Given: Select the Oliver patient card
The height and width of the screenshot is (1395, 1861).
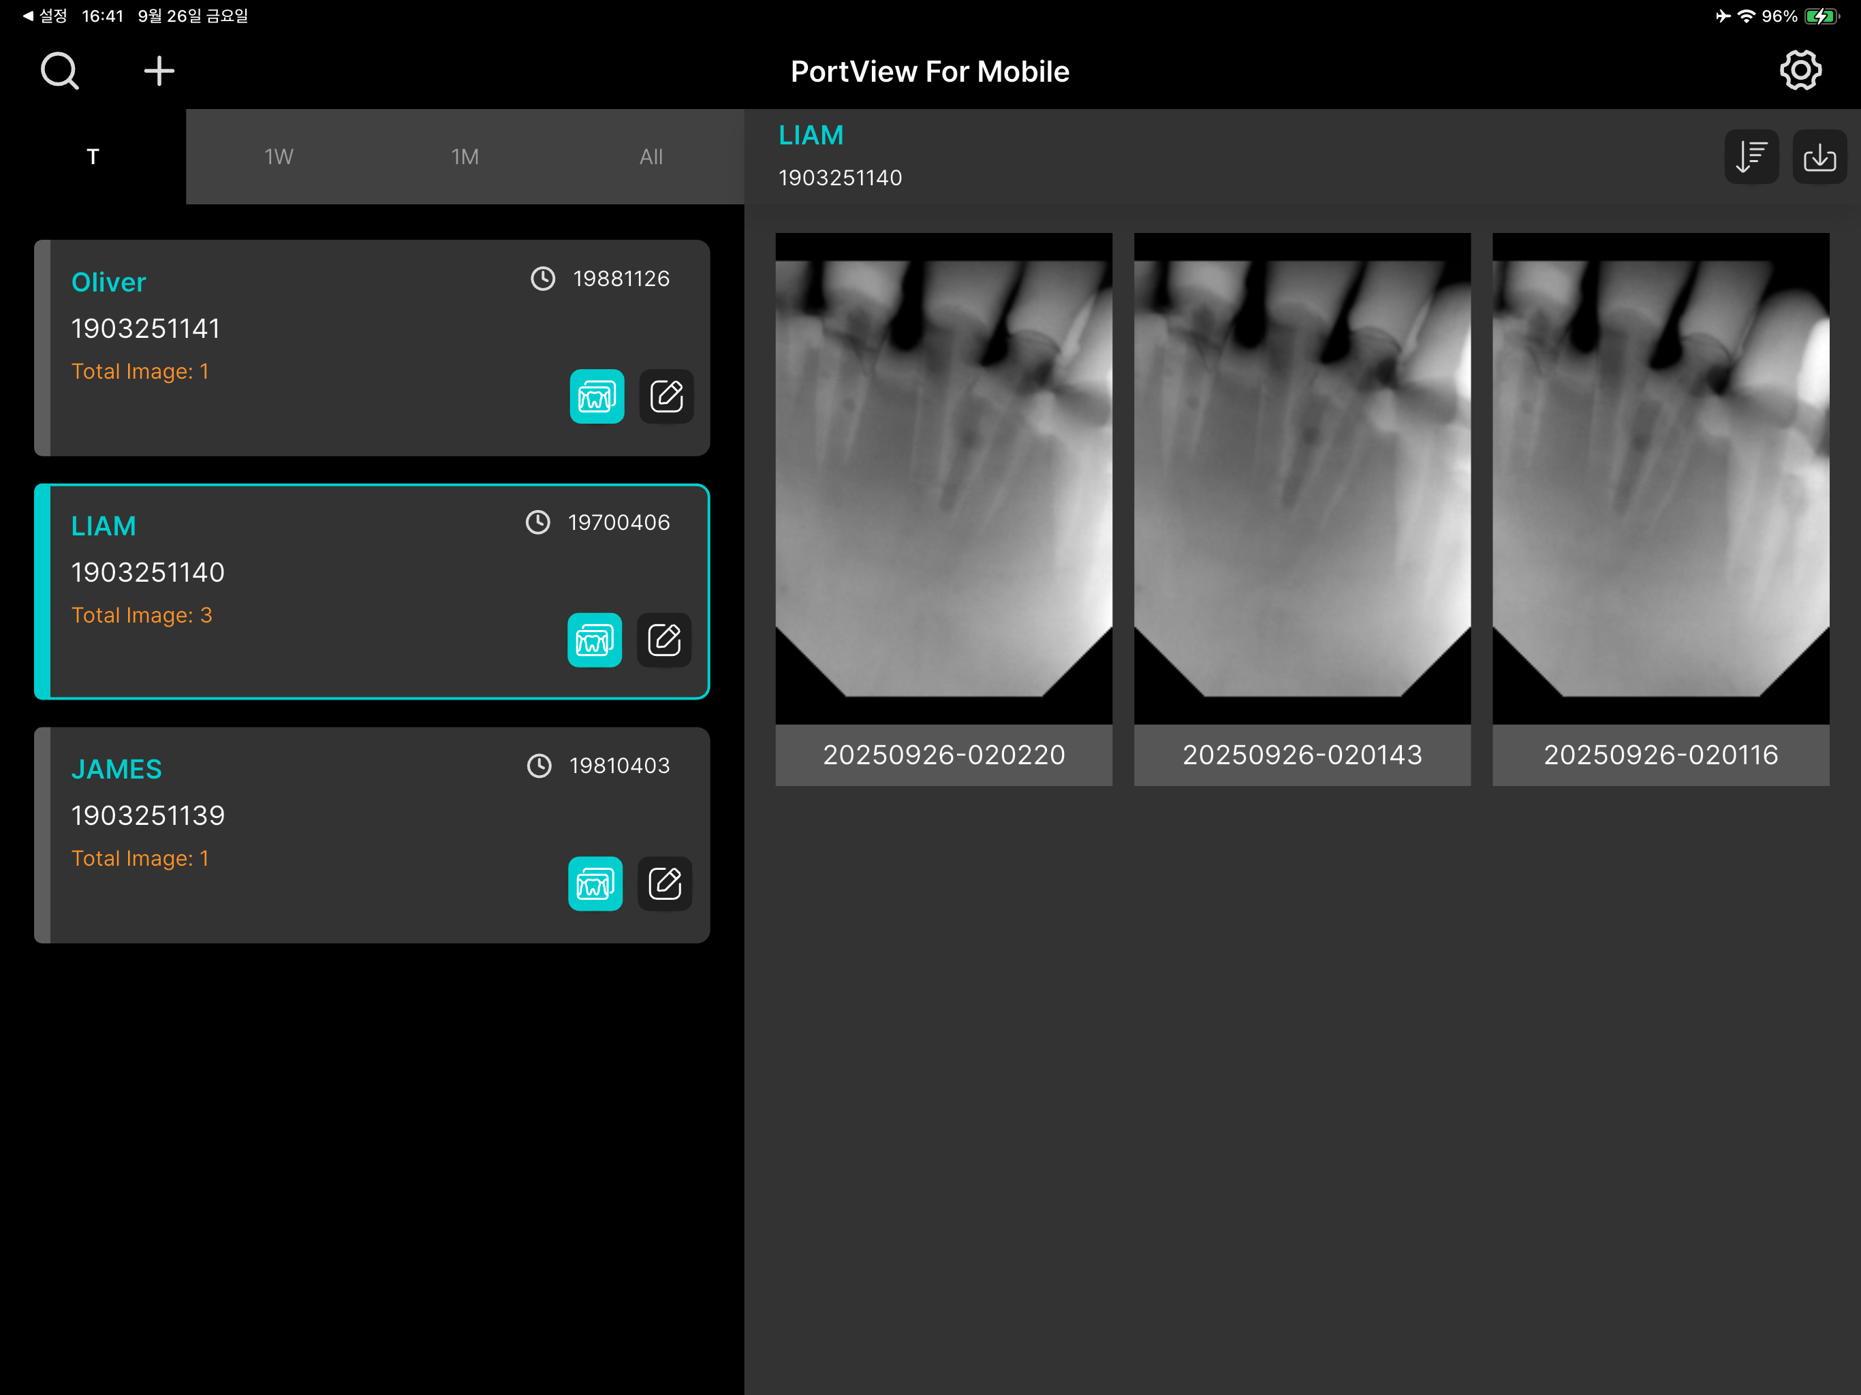Looking at the screenshot, I should tap(372, 347).
